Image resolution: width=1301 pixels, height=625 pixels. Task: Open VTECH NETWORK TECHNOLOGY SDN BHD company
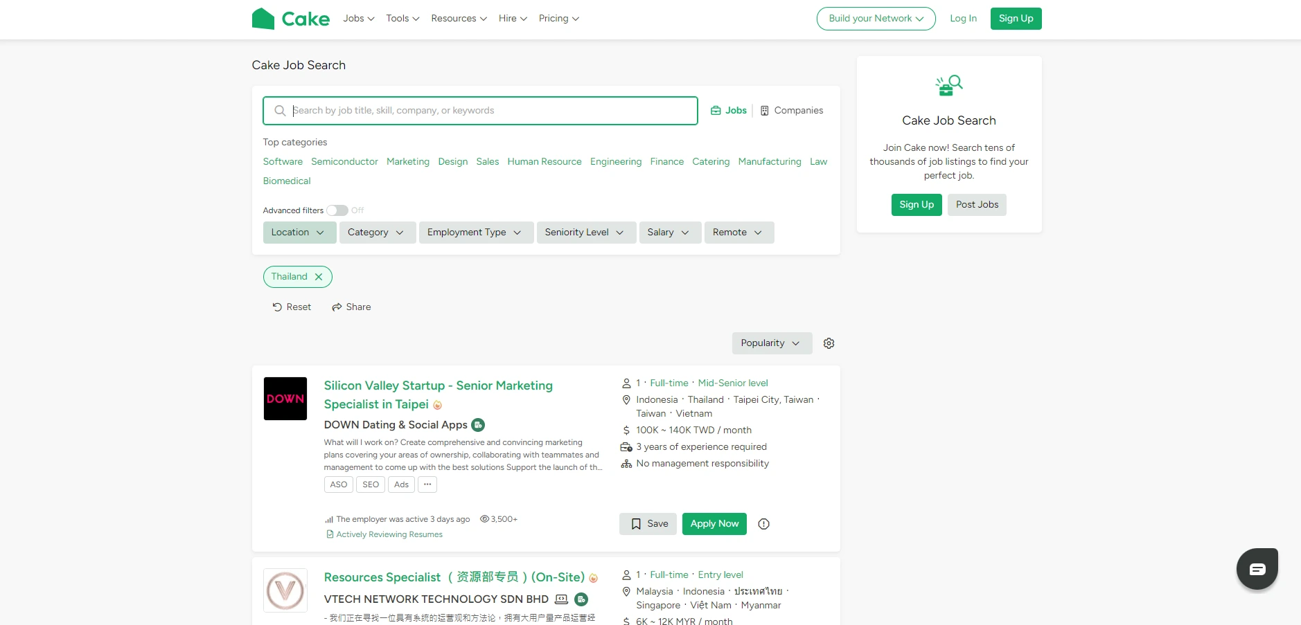point(436,599)
